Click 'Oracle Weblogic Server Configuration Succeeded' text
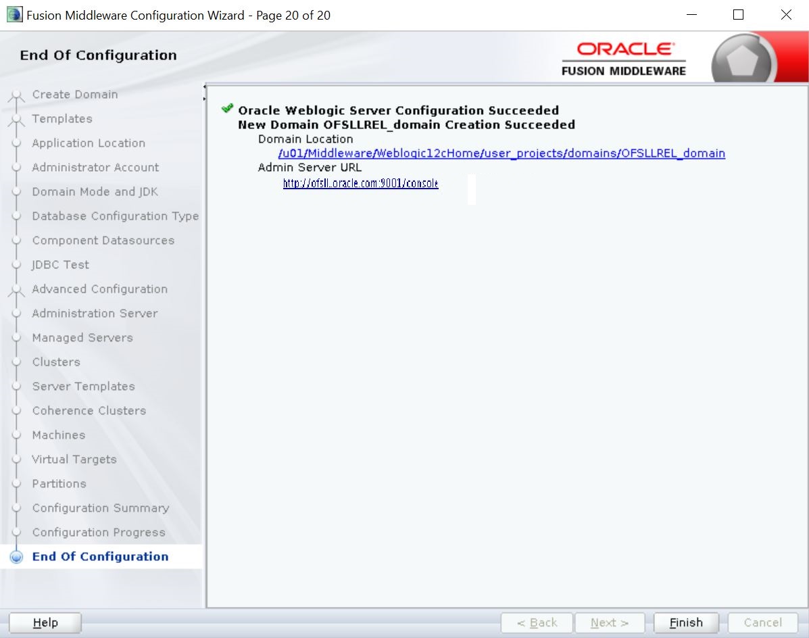809x638 pixels. (398, 110)
